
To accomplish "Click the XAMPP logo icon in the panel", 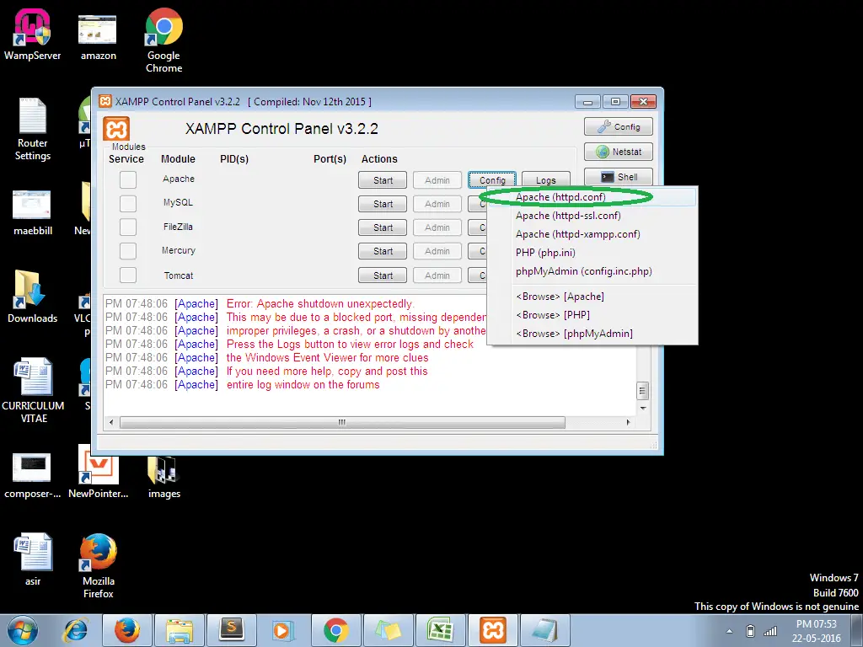I will (116, 129).
